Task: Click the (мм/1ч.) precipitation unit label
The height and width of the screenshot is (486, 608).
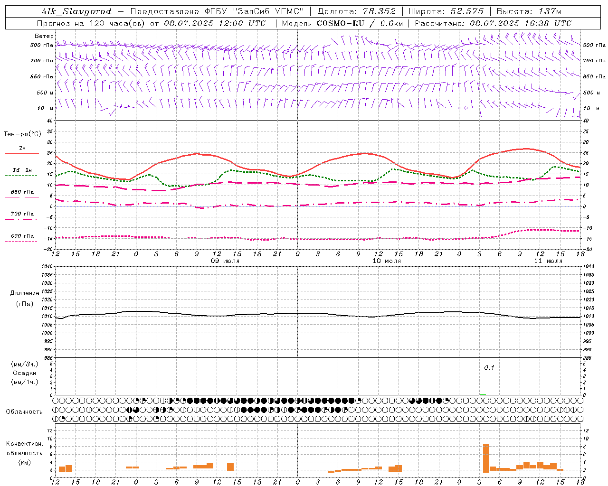Action: click(24, 382)
